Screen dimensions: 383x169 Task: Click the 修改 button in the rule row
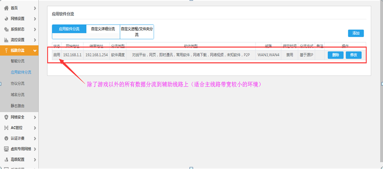coord(354,55)
